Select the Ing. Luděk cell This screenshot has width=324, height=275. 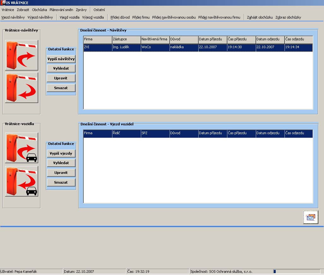tap(126, 48)
